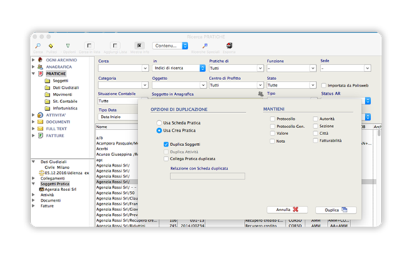Image resolution: width=412 pixels, height=259 pixels.
Task: Open the Sede dropdown
Action: point(345,69)
